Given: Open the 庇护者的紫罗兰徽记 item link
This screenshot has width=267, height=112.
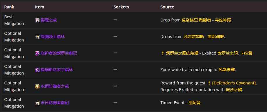Looking at the screenshot, I should (x=59, y=53).
